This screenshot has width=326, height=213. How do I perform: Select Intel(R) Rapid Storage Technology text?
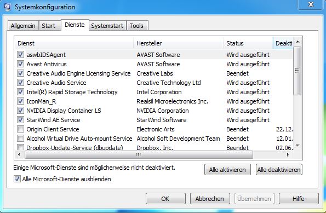coord(72,92)
